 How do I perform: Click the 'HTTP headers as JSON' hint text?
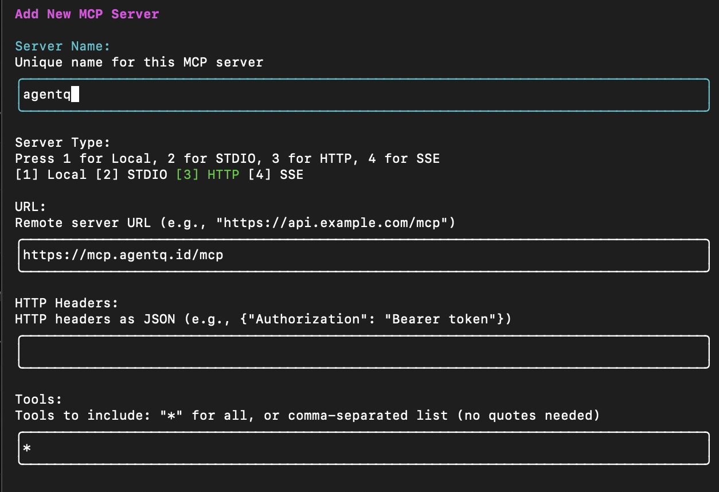263,319
